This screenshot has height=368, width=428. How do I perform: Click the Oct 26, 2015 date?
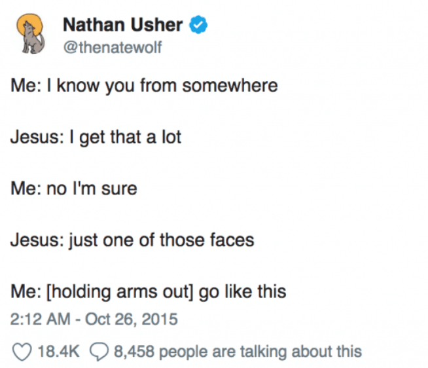click(132, 319)
